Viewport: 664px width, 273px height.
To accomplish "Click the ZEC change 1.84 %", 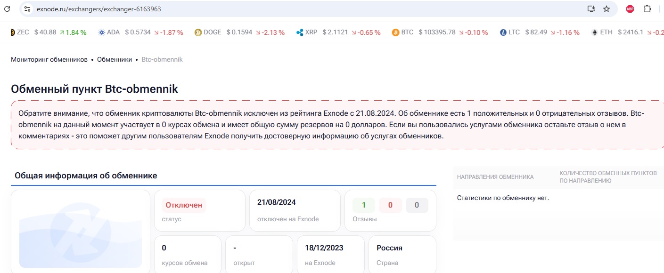I will coord(73,32).
